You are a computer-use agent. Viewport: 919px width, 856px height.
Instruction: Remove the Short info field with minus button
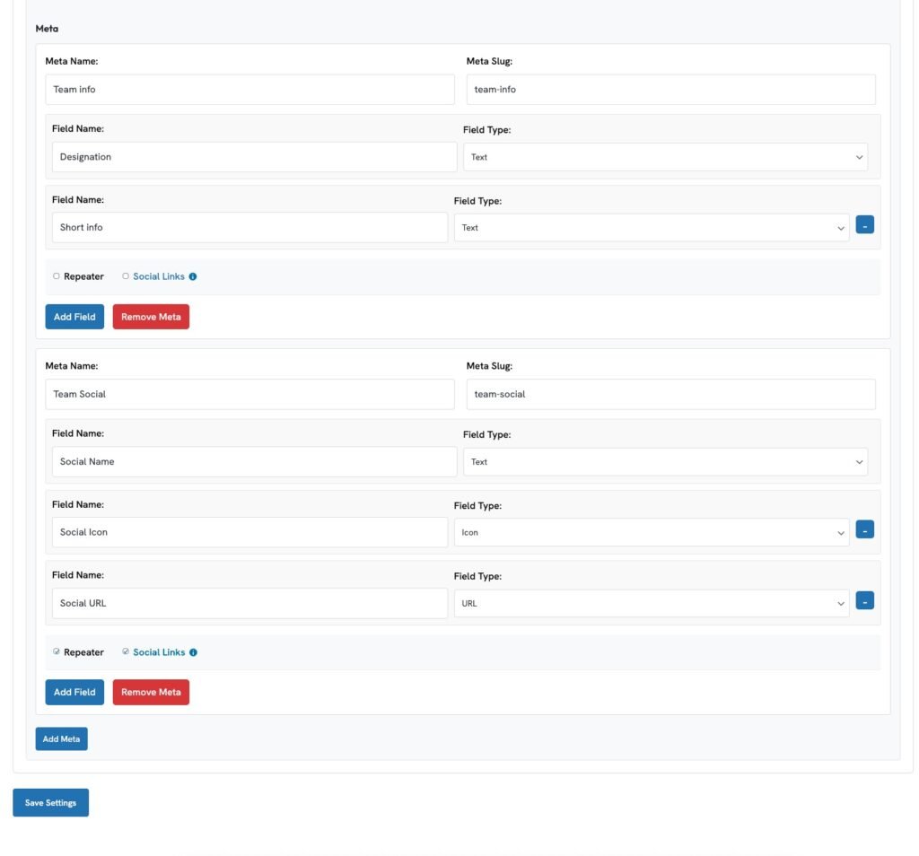click(x=864, y=226)
